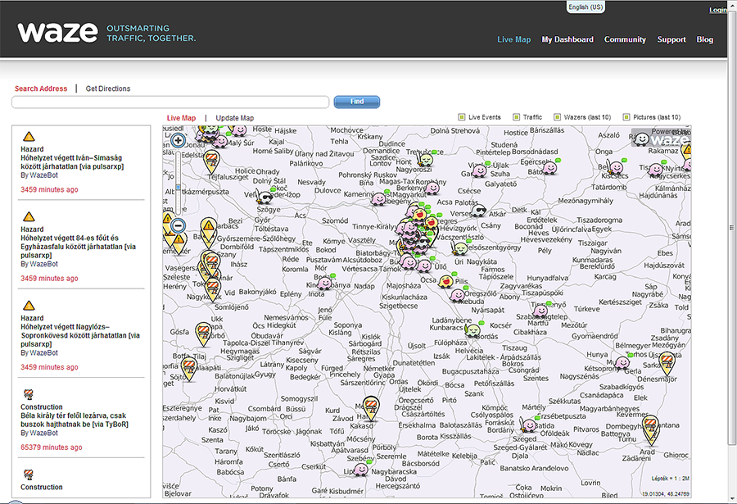The image size is (737, 504).
Task: Toggle the Live Events checkbox
Action: 462,117
